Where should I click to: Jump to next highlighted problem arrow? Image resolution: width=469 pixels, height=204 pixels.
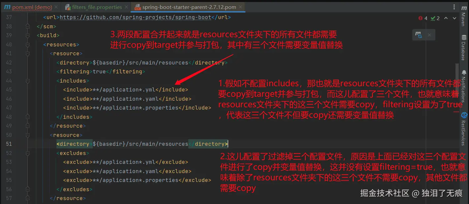pyautogui.click(x=454, y=18)
